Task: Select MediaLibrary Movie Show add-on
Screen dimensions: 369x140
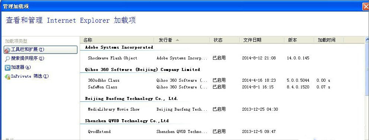Action: tap(114, 109)
